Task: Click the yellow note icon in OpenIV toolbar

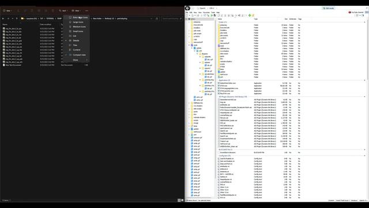Action: click(253, 16)
